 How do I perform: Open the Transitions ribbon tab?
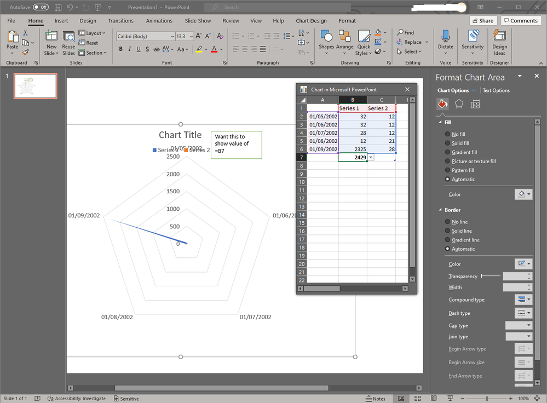point(120,21)
